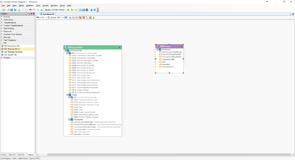Open the Dataflow menu

(x=30, y=5)
